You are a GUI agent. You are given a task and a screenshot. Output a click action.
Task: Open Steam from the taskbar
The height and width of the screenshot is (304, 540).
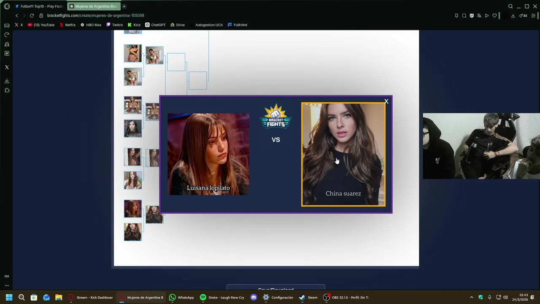pyautogui.click(x=308, y=297)
